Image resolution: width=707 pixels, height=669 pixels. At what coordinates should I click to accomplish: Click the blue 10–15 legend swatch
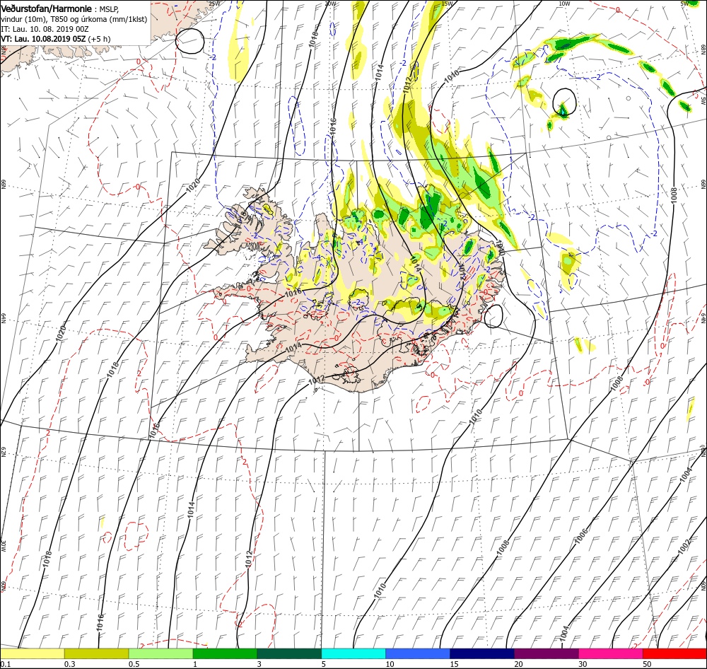click(418, 653)
